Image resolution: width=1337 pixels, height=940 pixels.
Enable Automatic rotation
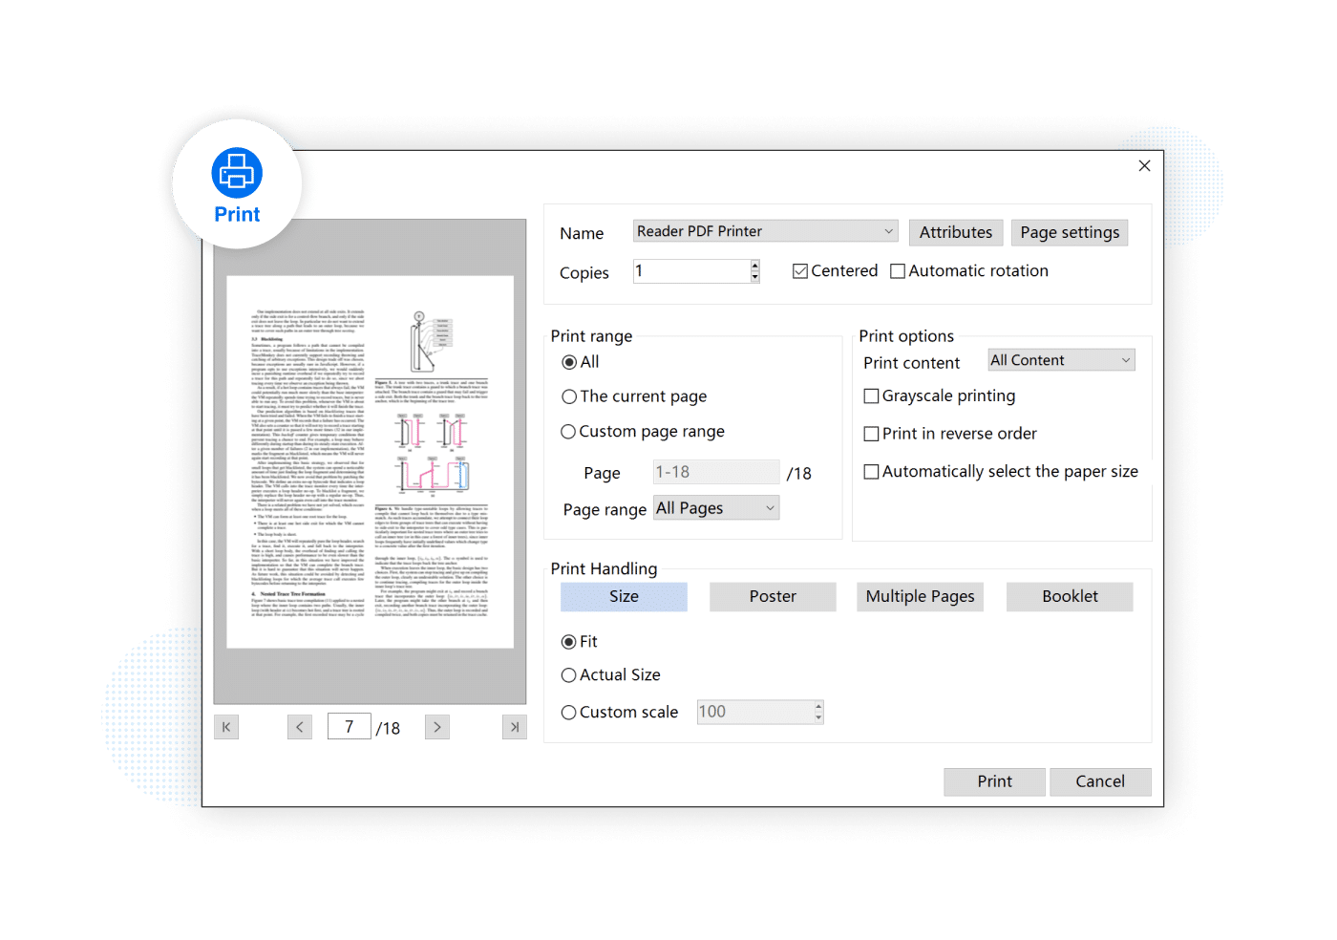click(898, 271)
